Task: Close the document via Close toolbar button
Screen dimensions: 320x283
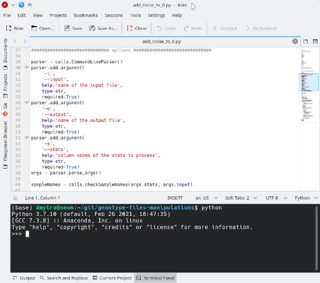Action: 137,28
